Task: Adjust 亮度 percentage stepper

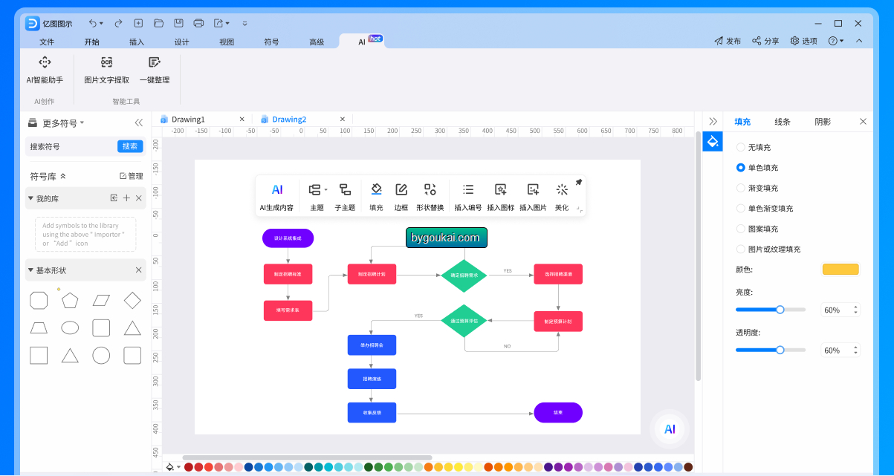Action: pos(855,310)
